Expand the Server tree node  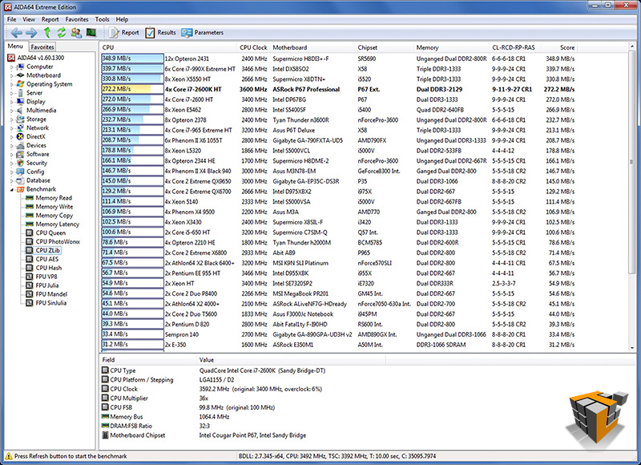tap(12, 93)
